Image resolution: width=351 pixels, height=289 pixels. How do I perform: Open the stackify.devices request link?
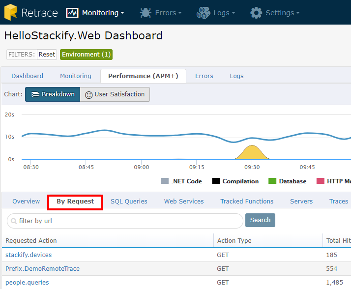click(x=29, y=255)
